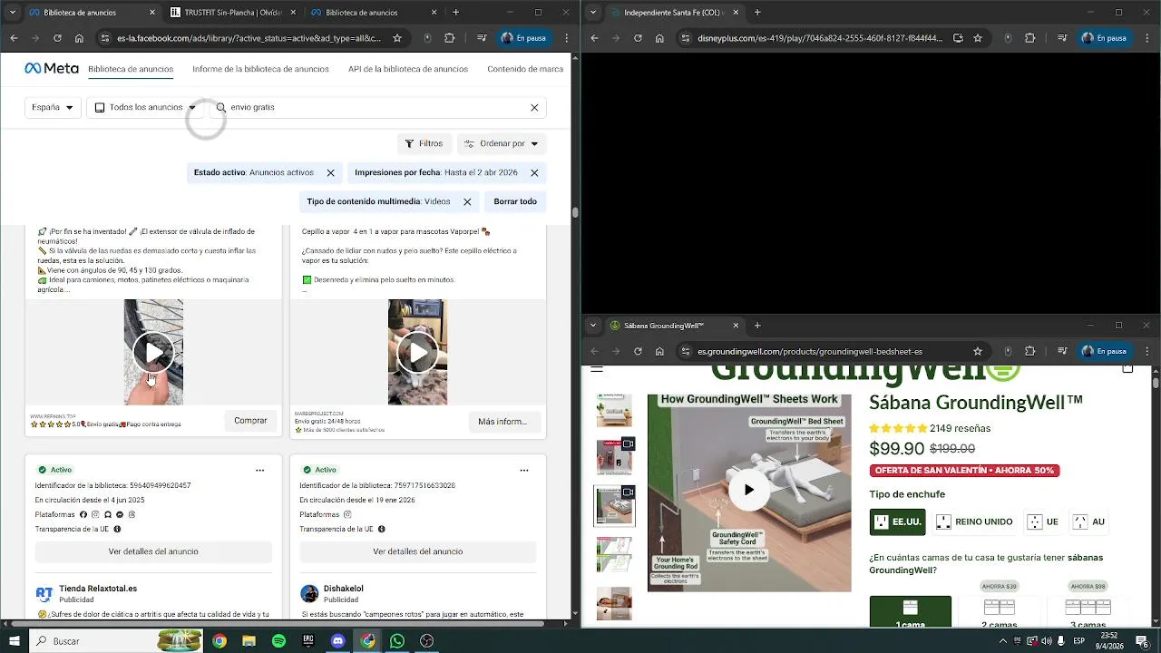Choose the 3 camas option
The image size is (1161, 653).
[1088, 611]
